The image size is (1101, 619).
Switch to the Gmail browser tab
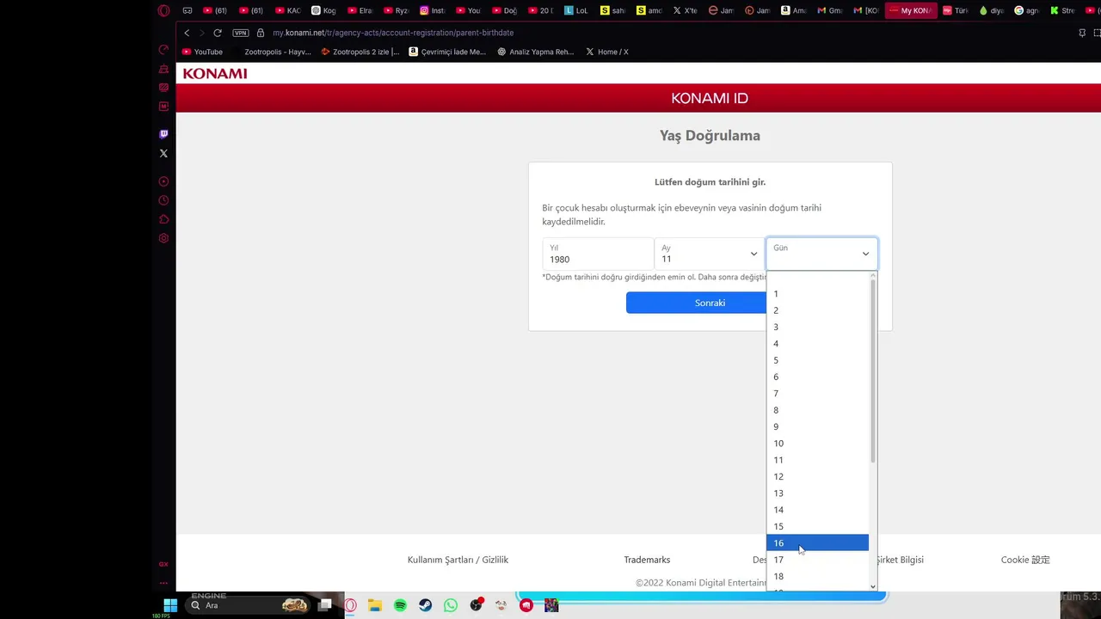tap(830, 10)
